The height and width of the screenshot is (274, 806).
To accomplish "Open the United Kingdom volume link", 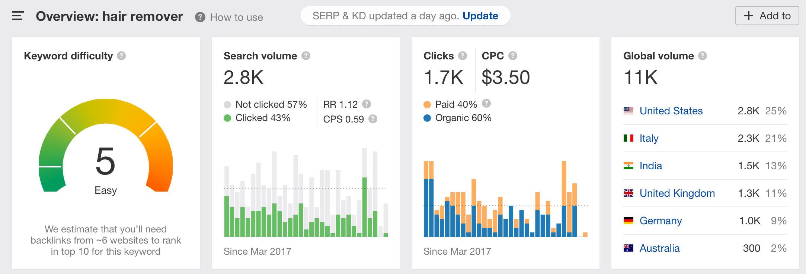I will [677, 193].
